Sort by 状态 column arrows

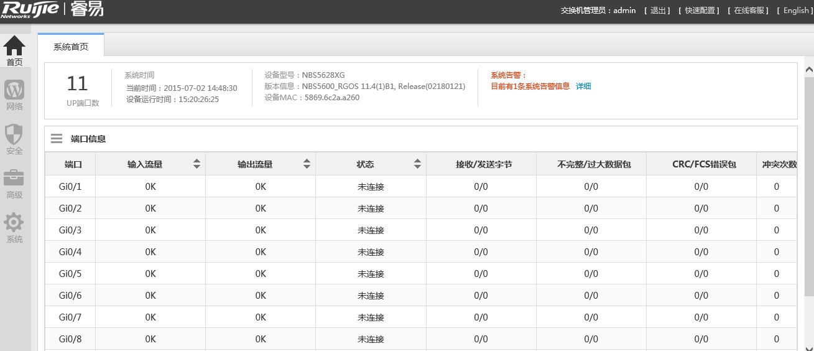coord(418,164)
